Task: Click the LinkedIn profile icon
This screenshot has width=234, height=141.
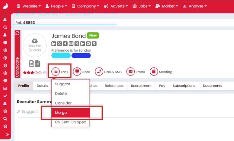Action: point(54,44)
